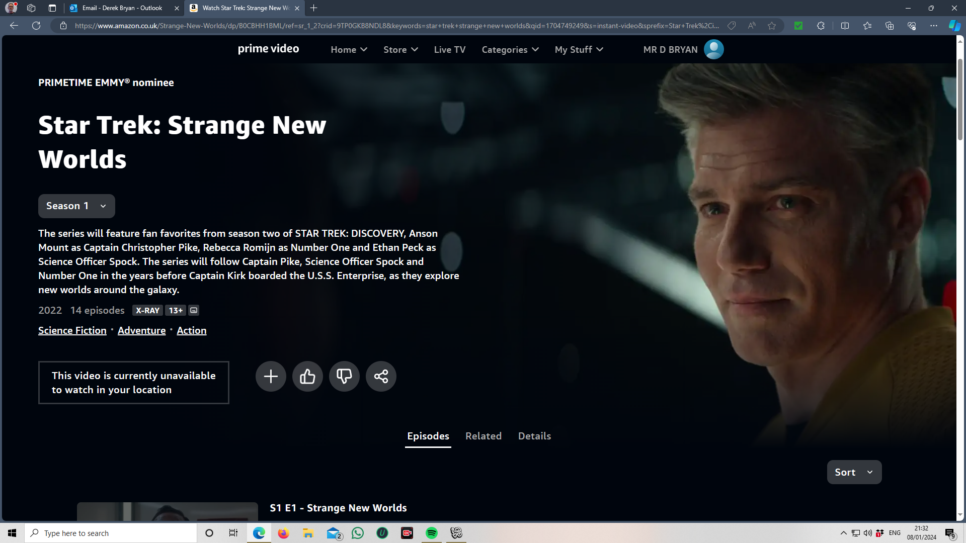Toggle split screen in browser toolbar
The image size is (966, 543).
[845, 26]
